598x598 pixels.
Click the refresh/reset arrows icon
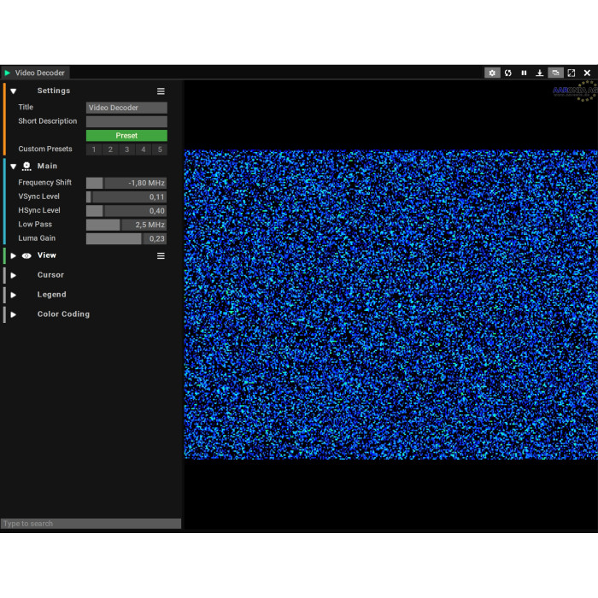pyautogui.click(x=508, y=73)
